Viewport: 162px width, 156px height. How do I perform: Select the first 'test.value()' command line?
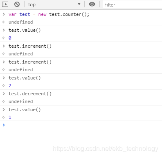25,30
